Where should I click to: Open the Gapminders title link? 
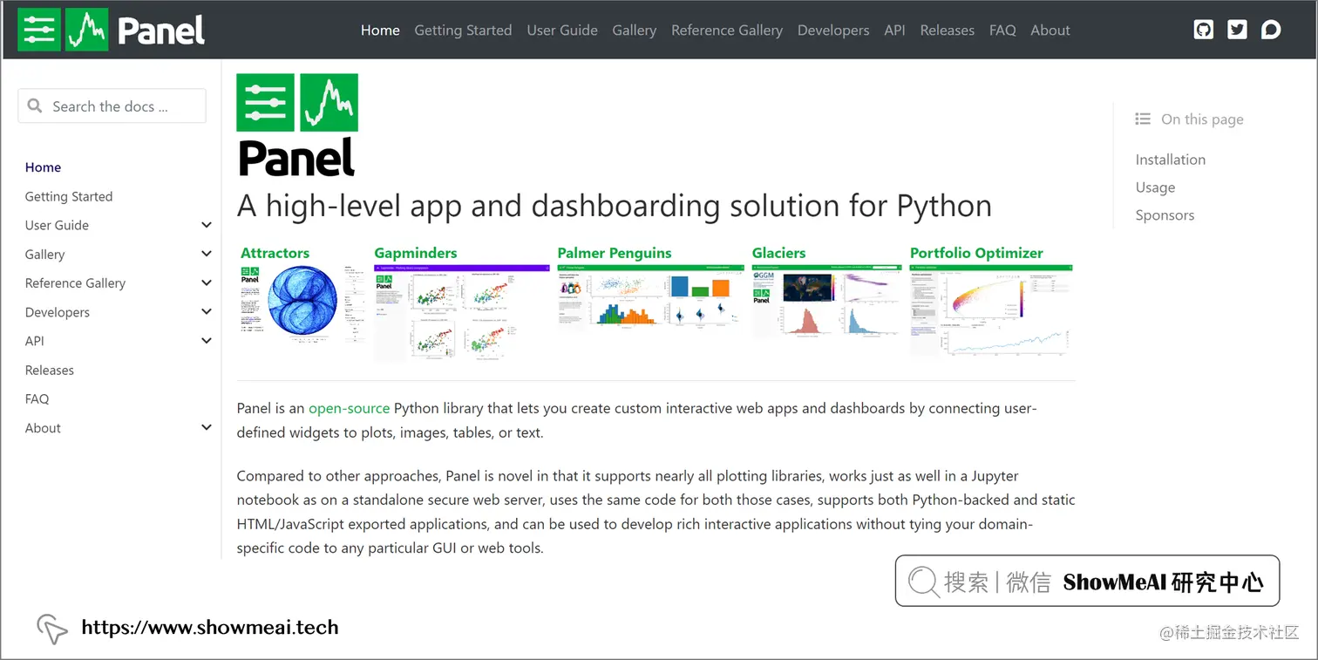point(416,253)
